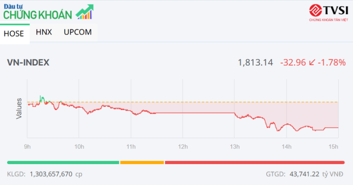Select the UPCOM exchange tab
The width and height of the screenshot is (353, 185).
click(77, 32)
